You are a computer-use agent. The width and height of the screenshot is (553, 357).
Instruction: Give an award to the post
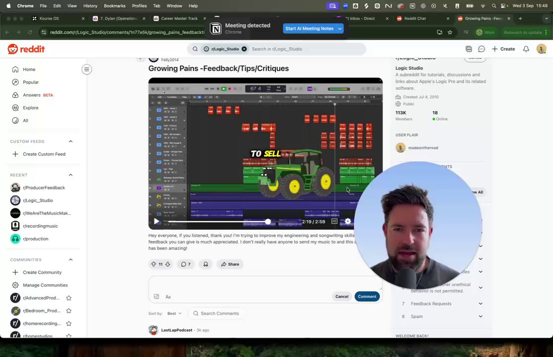click(x=206, y=264)
